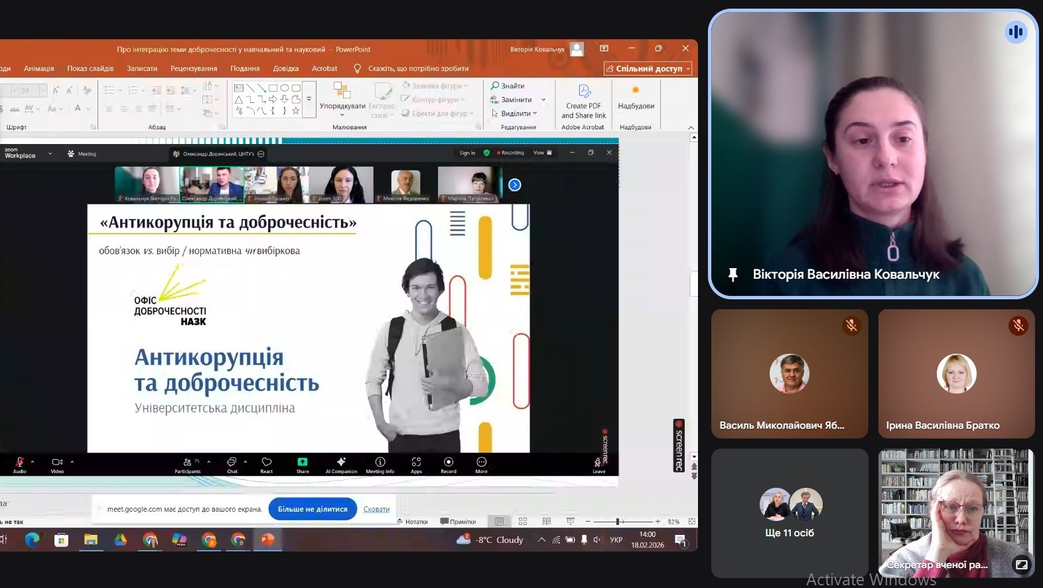Screen dimensions: 1043x588
Task: Click the PowerPoint zoom level slider
Action: click(x=618, y=522)
